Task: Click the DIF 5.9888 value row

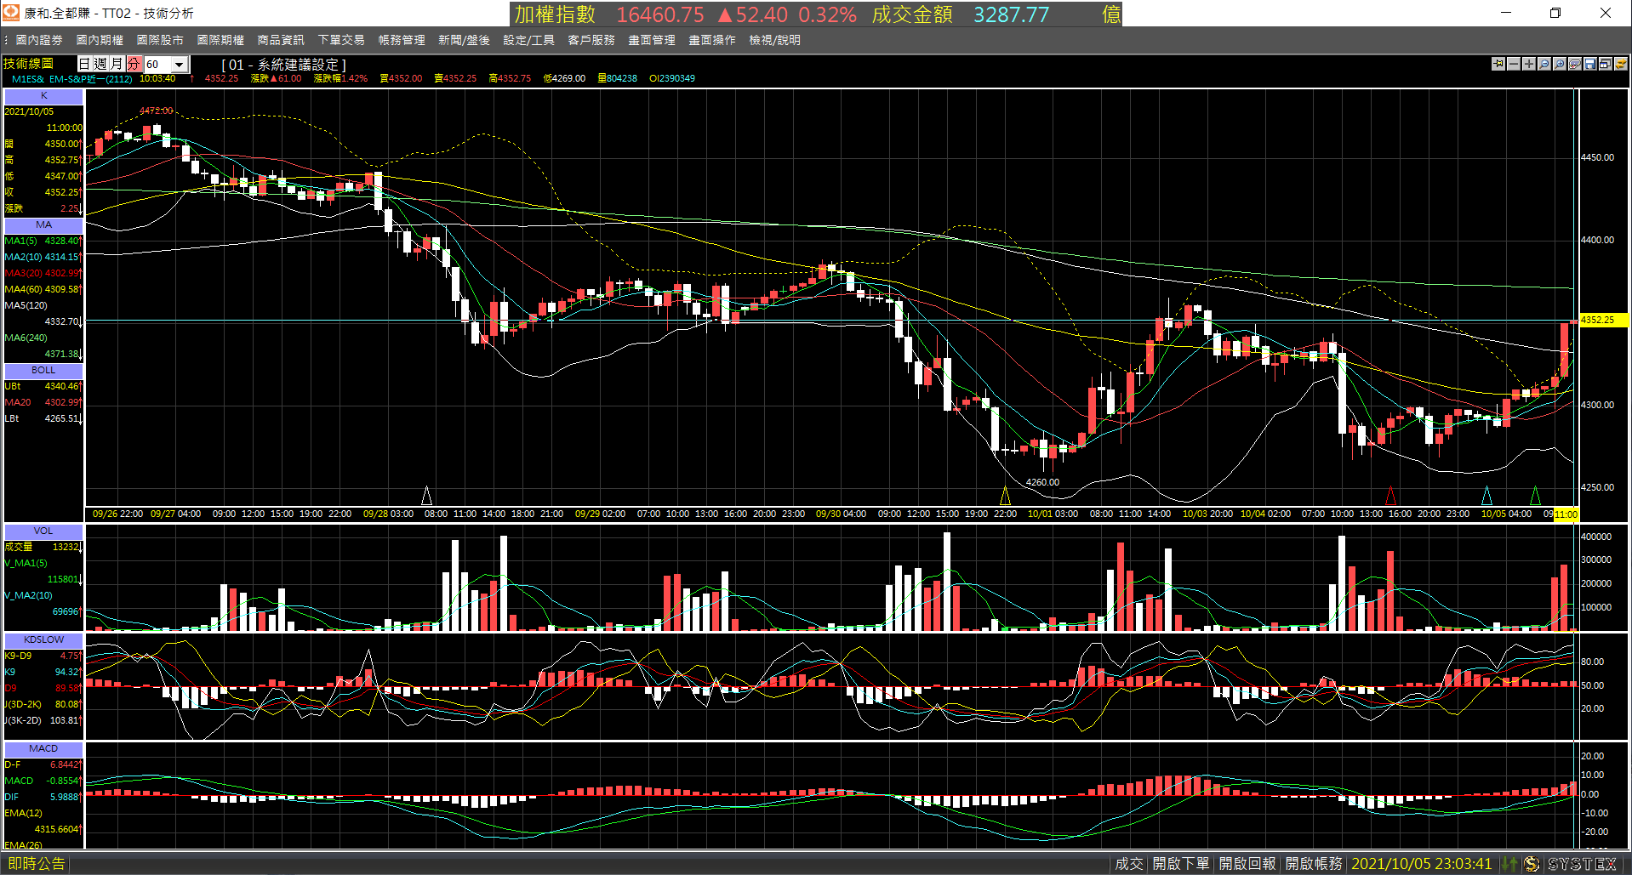Action: pyautogui.click(x=43, y=798)
